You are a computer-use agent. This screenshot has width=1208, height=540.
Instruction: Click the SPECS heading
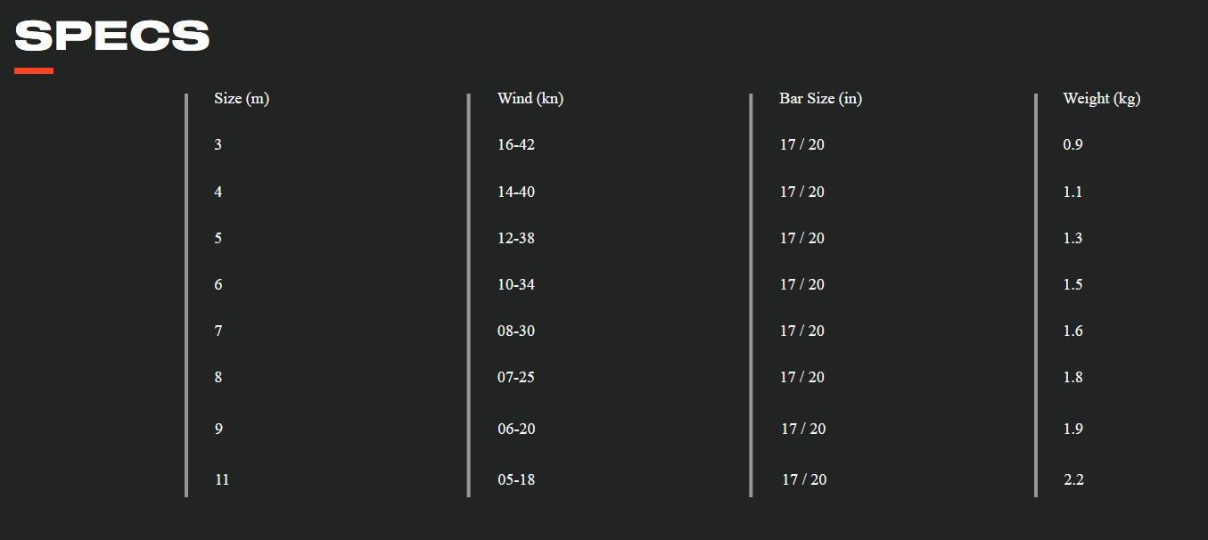pos(112,37)
